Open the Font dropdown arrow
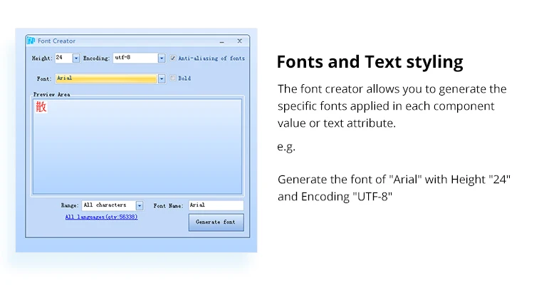534x293 pixels. coord(162,78)
